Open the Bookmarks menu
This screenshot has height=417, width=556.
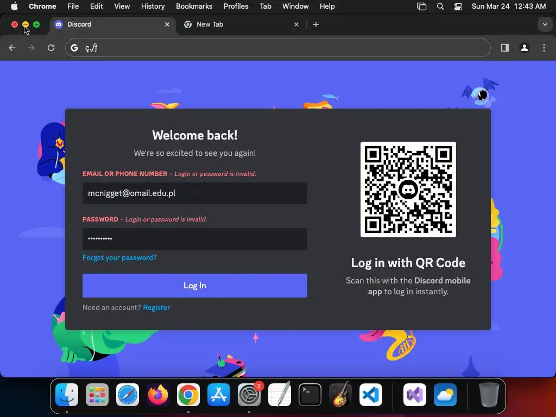coord(194,7)
